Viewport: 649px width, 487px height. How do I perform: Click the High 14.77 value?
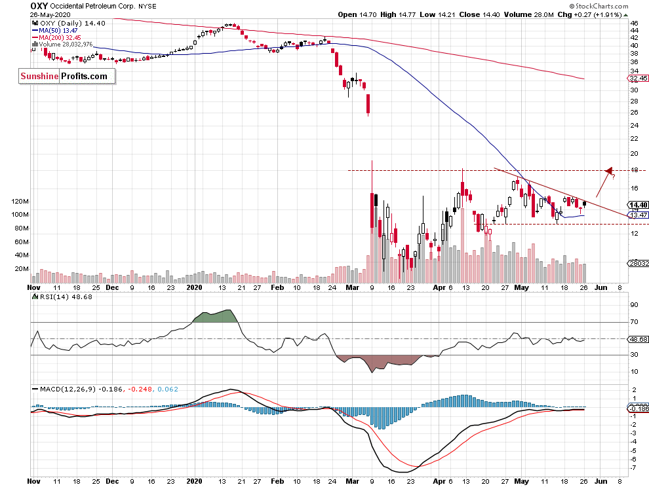[398, 14]
